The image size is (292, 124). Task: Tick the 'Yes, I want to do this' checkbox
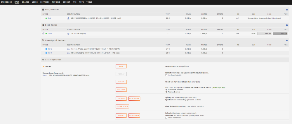click(x=166, y=75)
